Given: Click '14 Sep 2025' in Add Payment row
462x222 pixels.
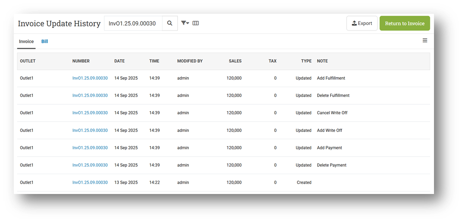Looking at the screenshot, I should tap(126, 148).
